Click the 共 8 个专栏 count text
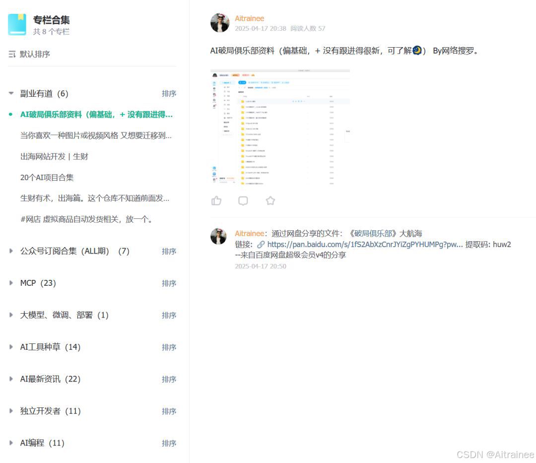The height and width of the screenshot is (463, 536). click(51, 32)
